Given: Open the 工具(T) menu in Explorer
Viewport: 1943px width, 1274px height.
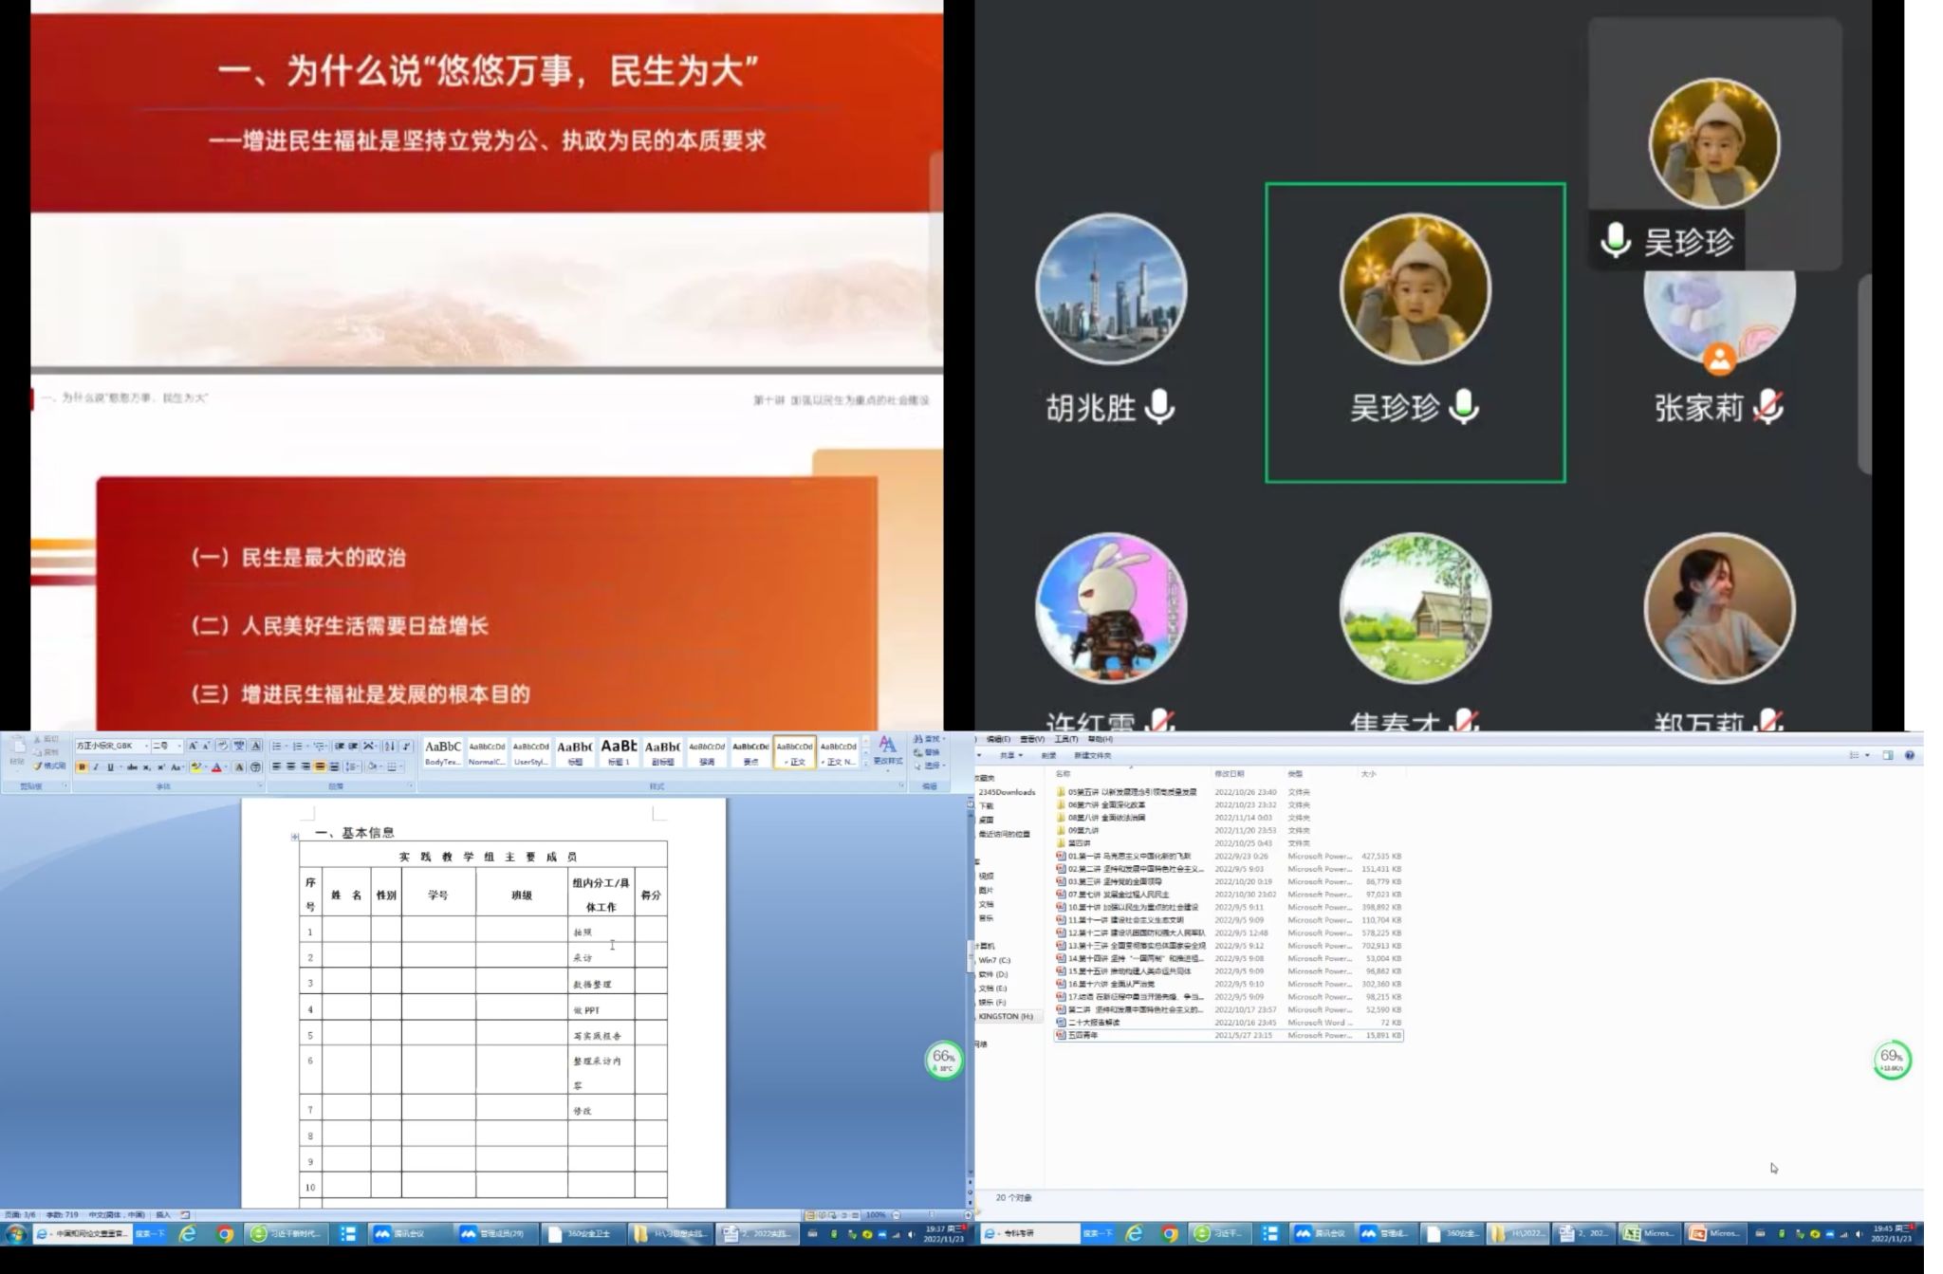Looking at the screenshot, I should pyautogui.click(x=1065, y=739).
